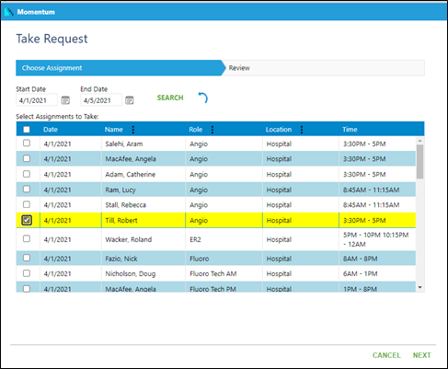Click the scrollbar down arrow
Screen dimensions: 448x369
(x=420, y=287)
